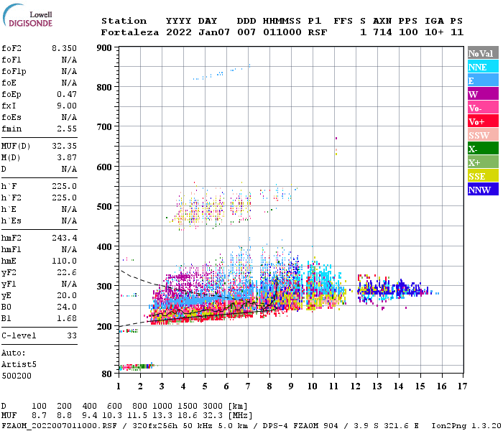Click the 13 MHz x-axis label
The width and height of the screenshot is (503, 431).
pyautogui.click(x=377, y=386)
